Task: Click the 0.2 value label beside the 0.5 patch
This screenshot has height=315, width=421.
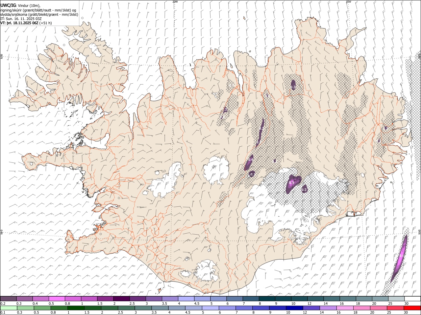Action: [x=304, y=190]
